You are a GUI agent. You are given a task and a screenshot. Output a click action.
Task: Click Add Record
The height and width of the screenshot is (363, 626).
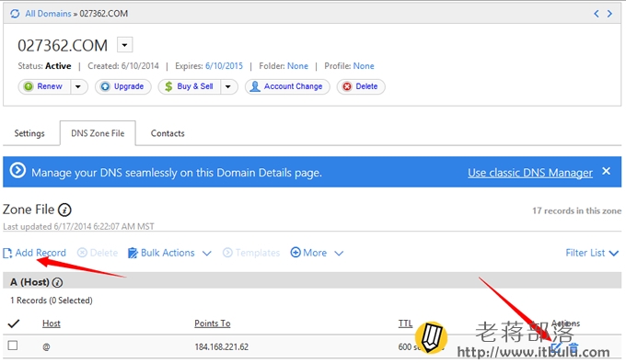tap(34, 253)
